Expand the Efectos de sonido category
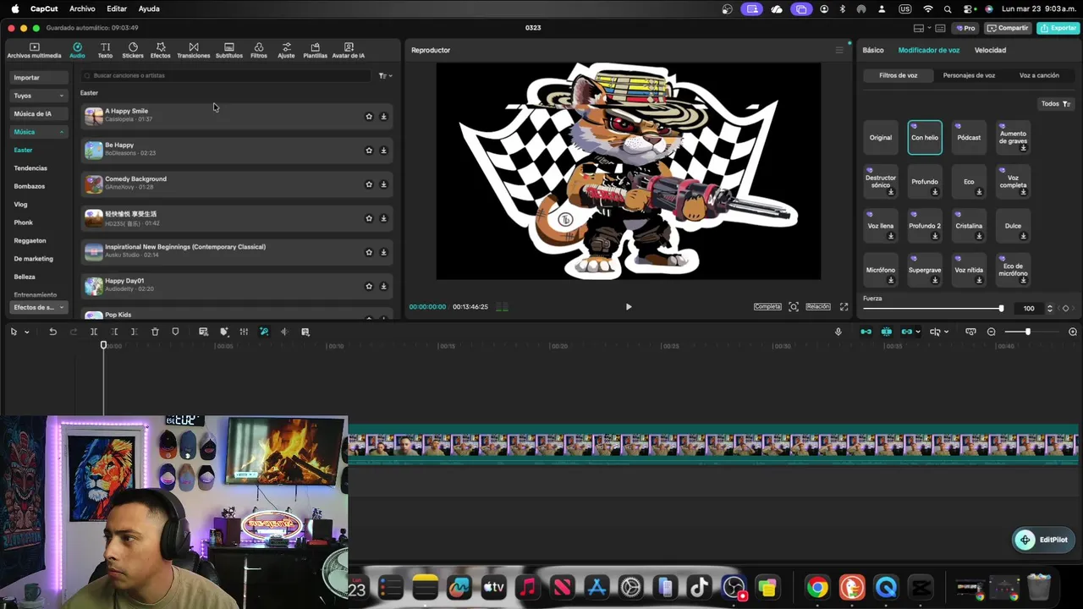The width and height of the screenshot is (1083, 609). 39,307
